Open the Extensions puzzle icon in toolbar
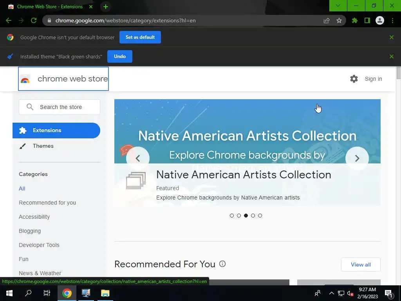The image size is (401, 301). pyautogui.click(x=355, y=20)
